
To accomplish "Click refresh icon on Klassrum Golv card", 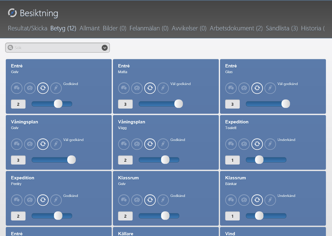I will 150,200.
